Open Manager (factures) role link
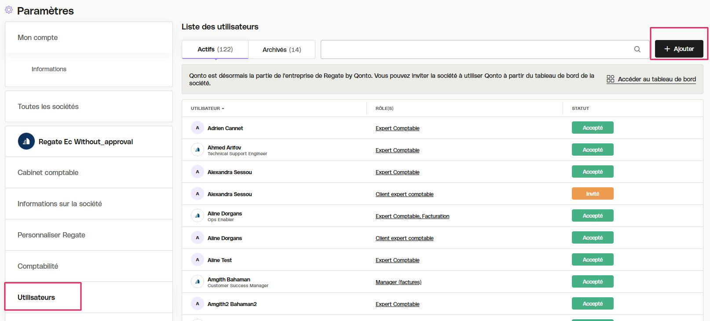The image size is (710, 321). (399, 282)
